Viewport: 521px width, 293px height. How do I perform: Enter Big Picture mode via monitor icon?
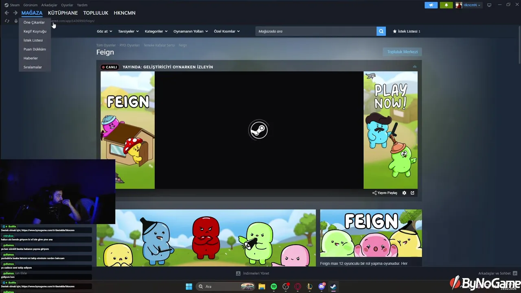pos(489,5)
